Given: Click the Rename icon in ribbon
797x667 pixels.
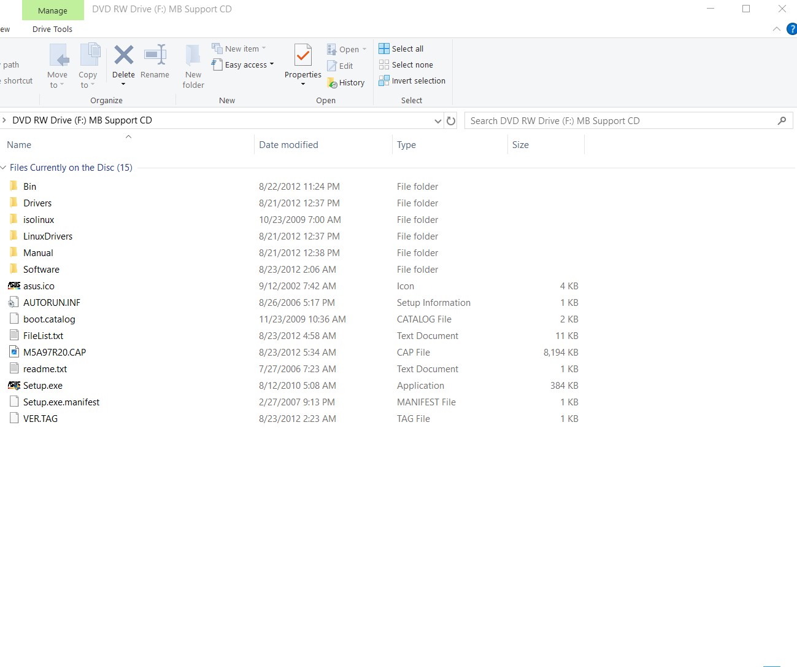Looking at the screenshot, I should pyautogui.click(x=155, y=55).
